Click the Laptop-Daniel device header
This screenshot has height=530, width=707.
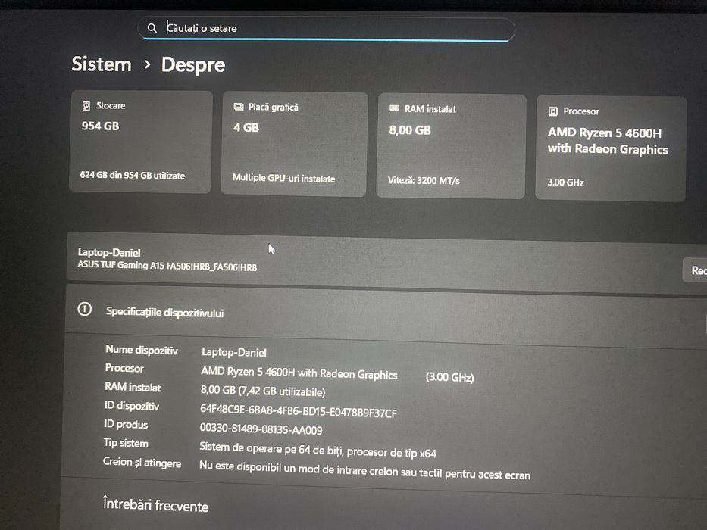pos(109,252)
